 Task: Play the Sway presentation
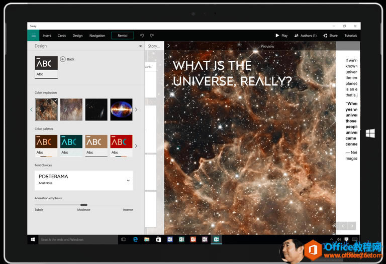tap(281, 36)
